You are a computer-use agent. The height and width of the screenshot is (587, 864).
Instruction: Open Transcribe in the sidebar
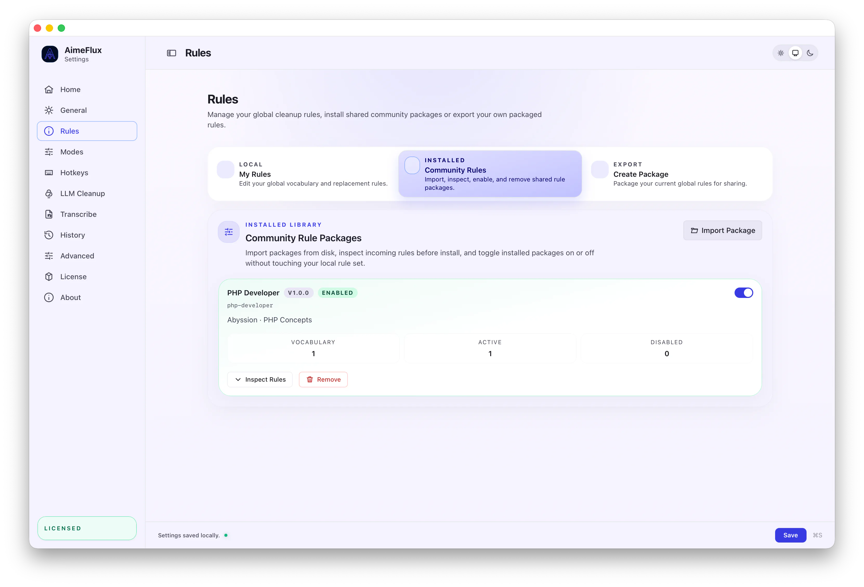(87, 214)
